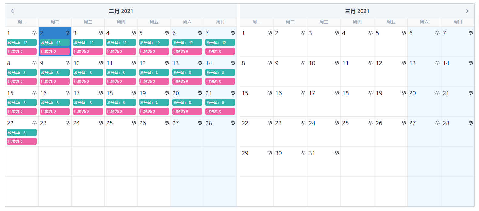Click 放号量 12 tag on February 4
This screenshot has width=479, height=211.
(121, 43)
